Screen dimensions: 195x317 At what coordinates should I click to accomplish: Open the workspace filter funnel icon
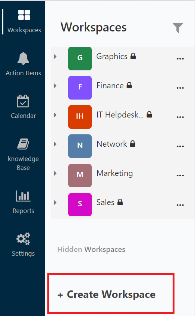click(177, 28)
